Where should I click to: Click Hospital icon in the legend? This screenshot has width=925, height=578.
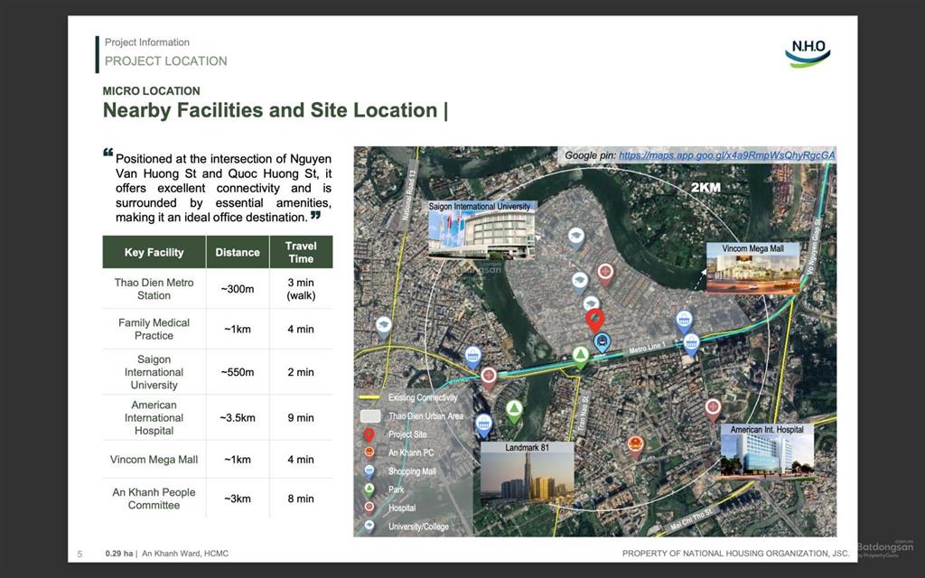(369, 508)
